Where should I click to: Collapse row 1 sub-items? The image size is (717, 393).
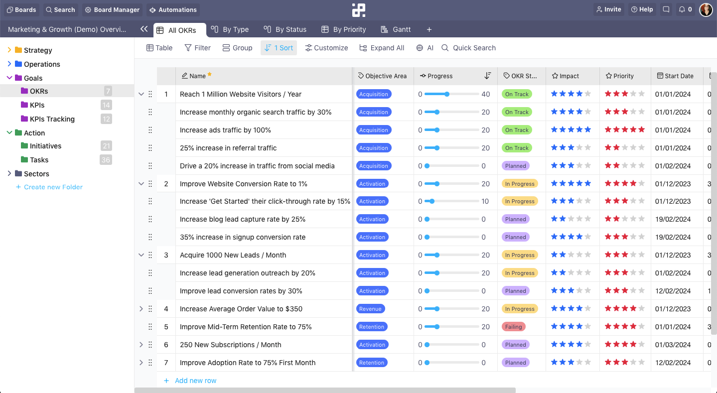(141, 94)
